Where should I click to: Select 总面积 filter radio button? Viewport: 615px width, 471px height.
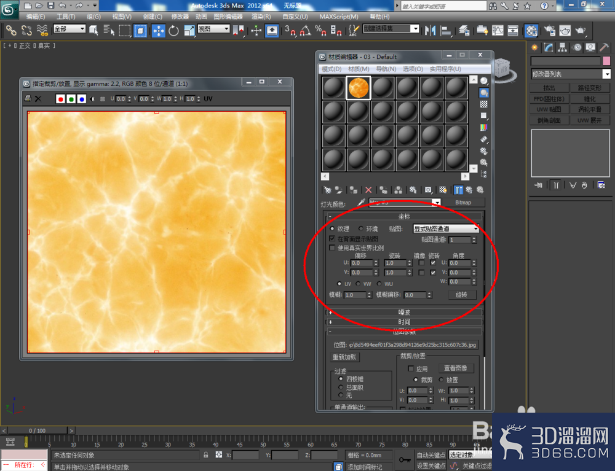pyautogui.click(x=341, y=387)
